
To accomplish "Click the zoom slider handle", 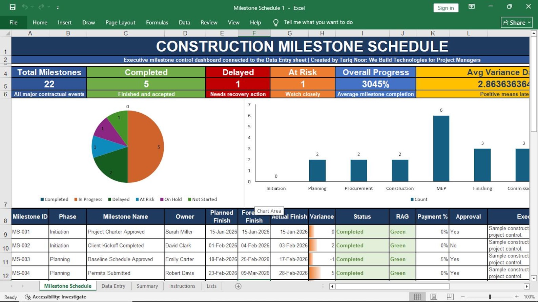I will coord(490,297).
